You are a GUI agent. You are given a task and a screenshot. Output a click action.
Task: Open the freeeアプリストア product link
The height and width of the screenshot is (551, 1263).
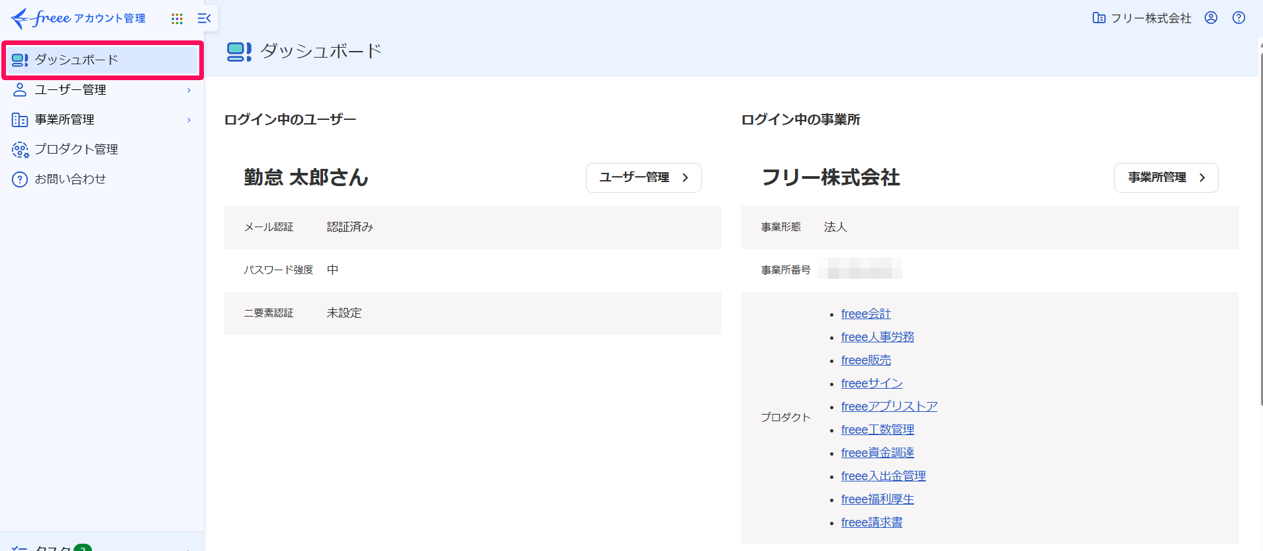coord(889,407)
